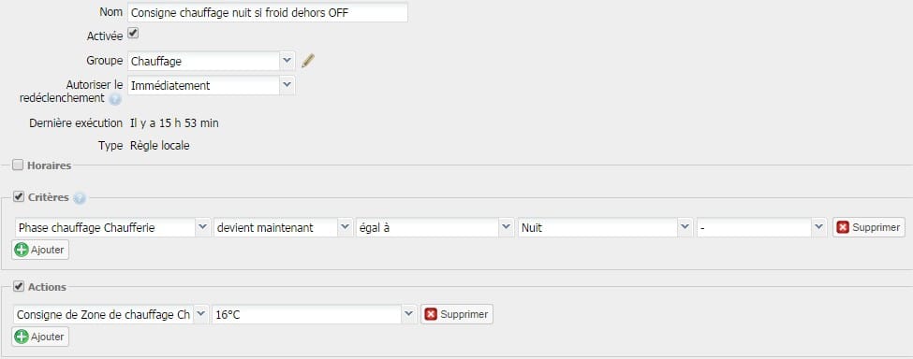This screenshot has width=913, height=359.
Task: Enable the Horaires section checkbox
Action: coord(18,165)
